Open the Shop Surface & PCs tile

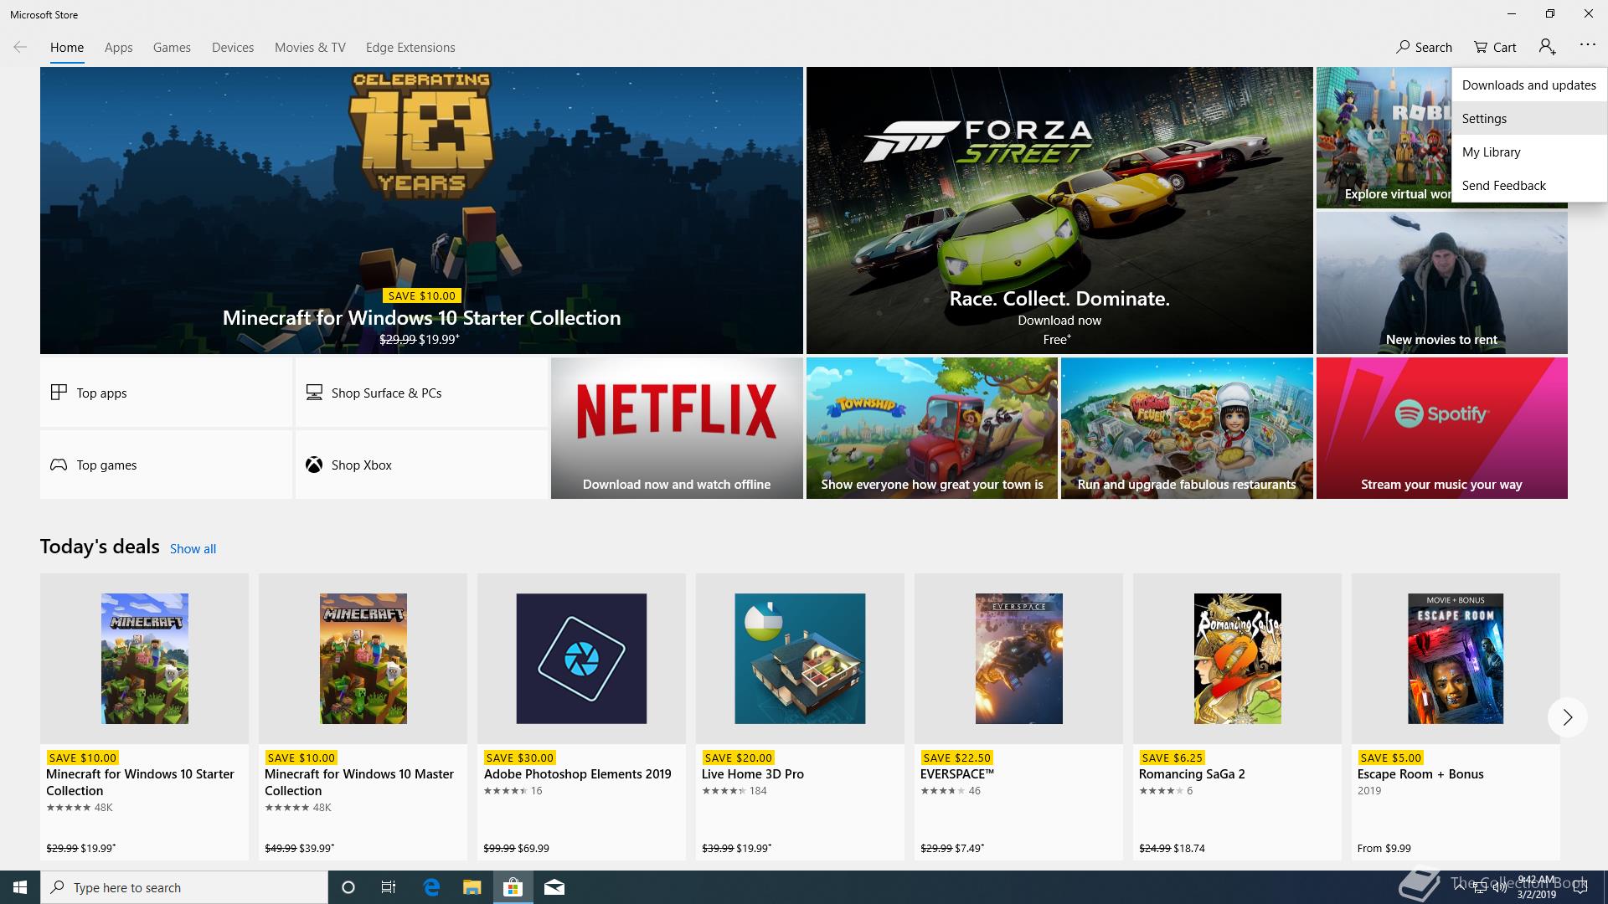pyautogui.click(x=421, y=393)
